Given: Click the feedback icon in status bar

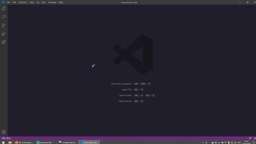Looking at the screenshot, I should tap(250, 138).
